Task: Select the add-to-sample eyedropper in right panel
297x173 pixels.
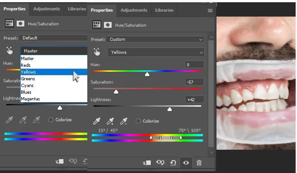Action: (x=110, y=121)
